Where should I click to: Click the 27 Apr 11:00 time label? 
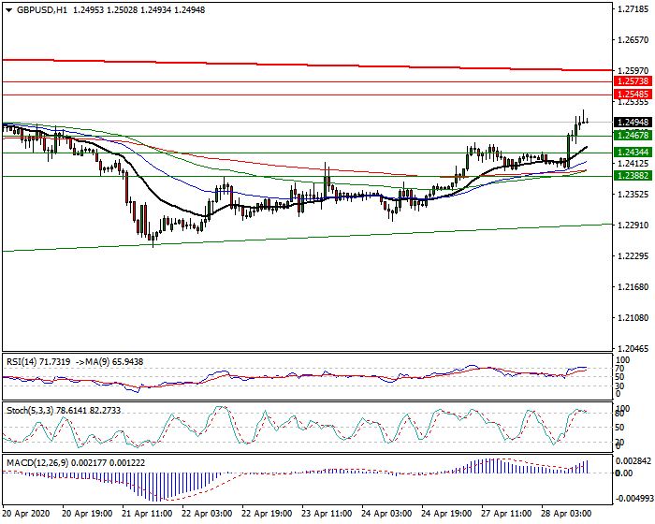point(507,514)
